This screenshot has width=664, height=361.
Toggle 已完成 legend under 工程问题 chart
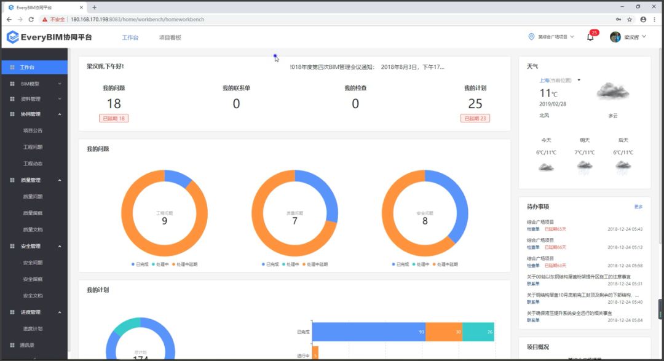pos(140,264)
